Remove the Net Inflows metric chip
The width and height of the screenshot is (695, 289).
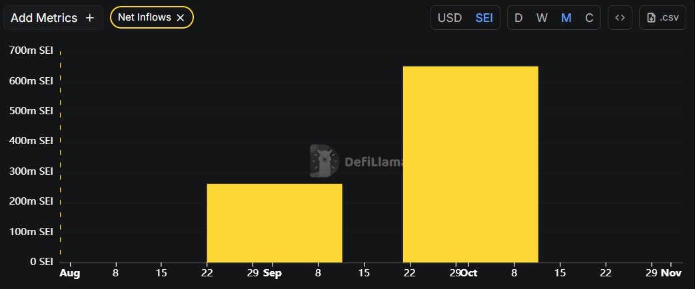coord(181,18)
